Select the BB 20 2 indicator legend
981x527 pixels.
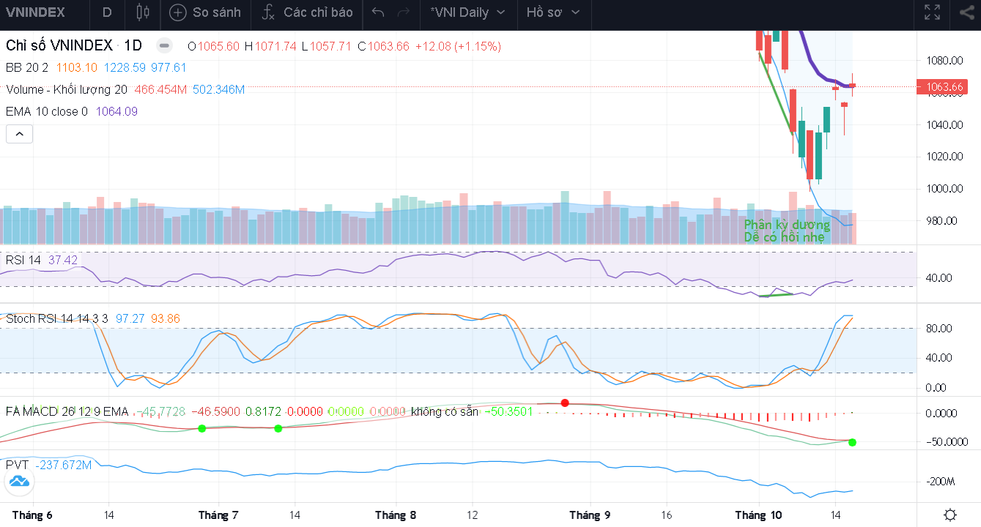click(x=27, y=67)
